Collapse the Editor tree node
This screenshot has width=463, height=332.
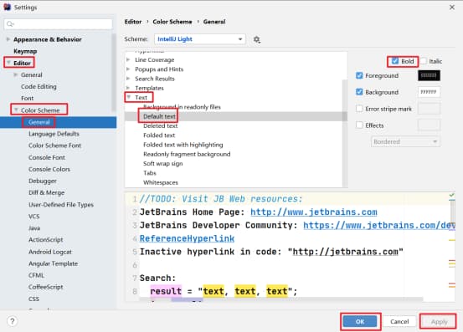(8, 63)
